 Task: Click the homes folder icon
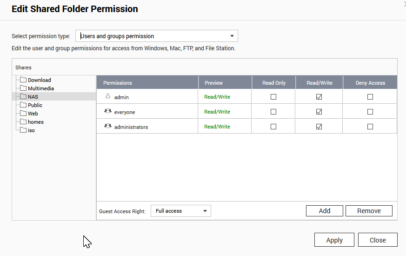tap(23, 122)
